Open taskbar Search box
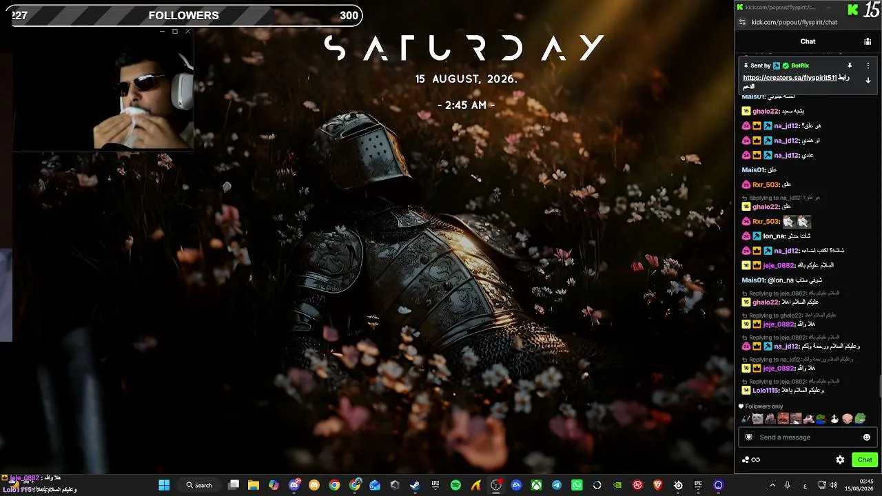The width and height of the screenshot is (882, 496). tap(199, 485)
